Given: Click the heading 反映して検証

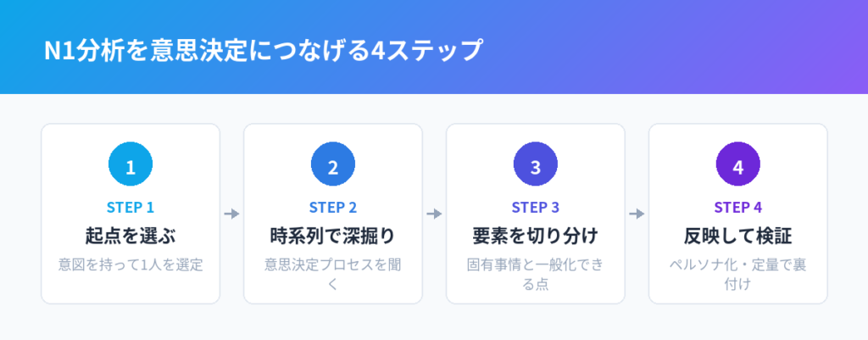Looking at the screenshot, I should [738, 237].
